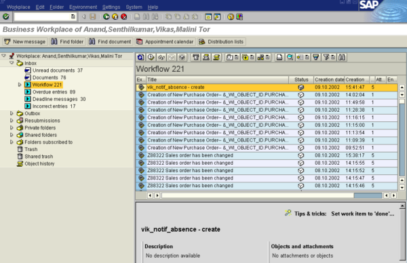Click the Find folder button
This screenshot has height=263, width=407.
67,42
